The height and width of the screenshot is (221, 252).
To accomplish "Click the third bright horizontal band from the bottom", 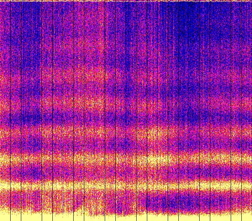I will tap(126, 132).
